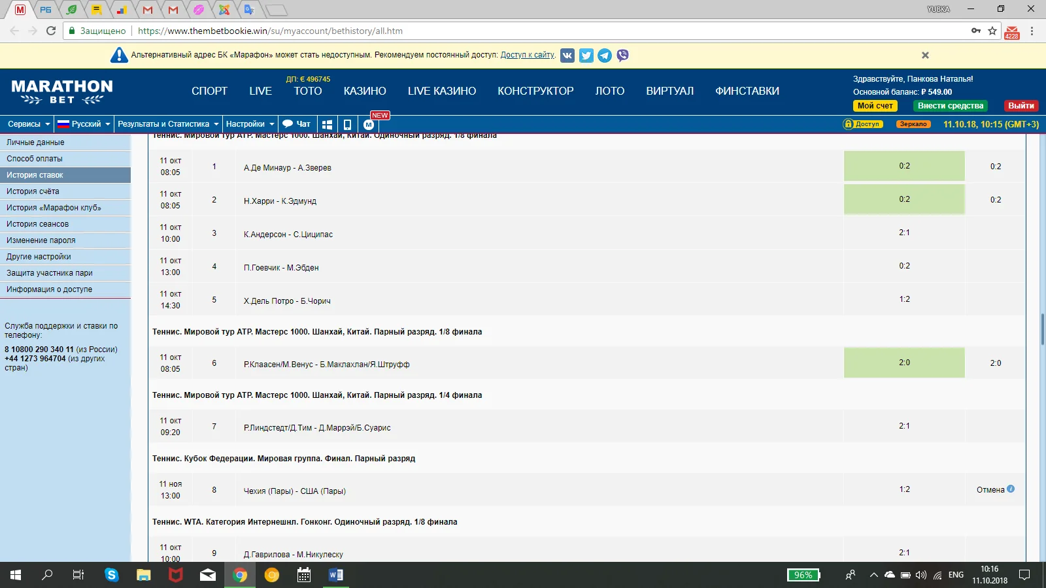Switch to the tiled grid view icon
This screenshot has height=588, width=1046.
[327, 124]
